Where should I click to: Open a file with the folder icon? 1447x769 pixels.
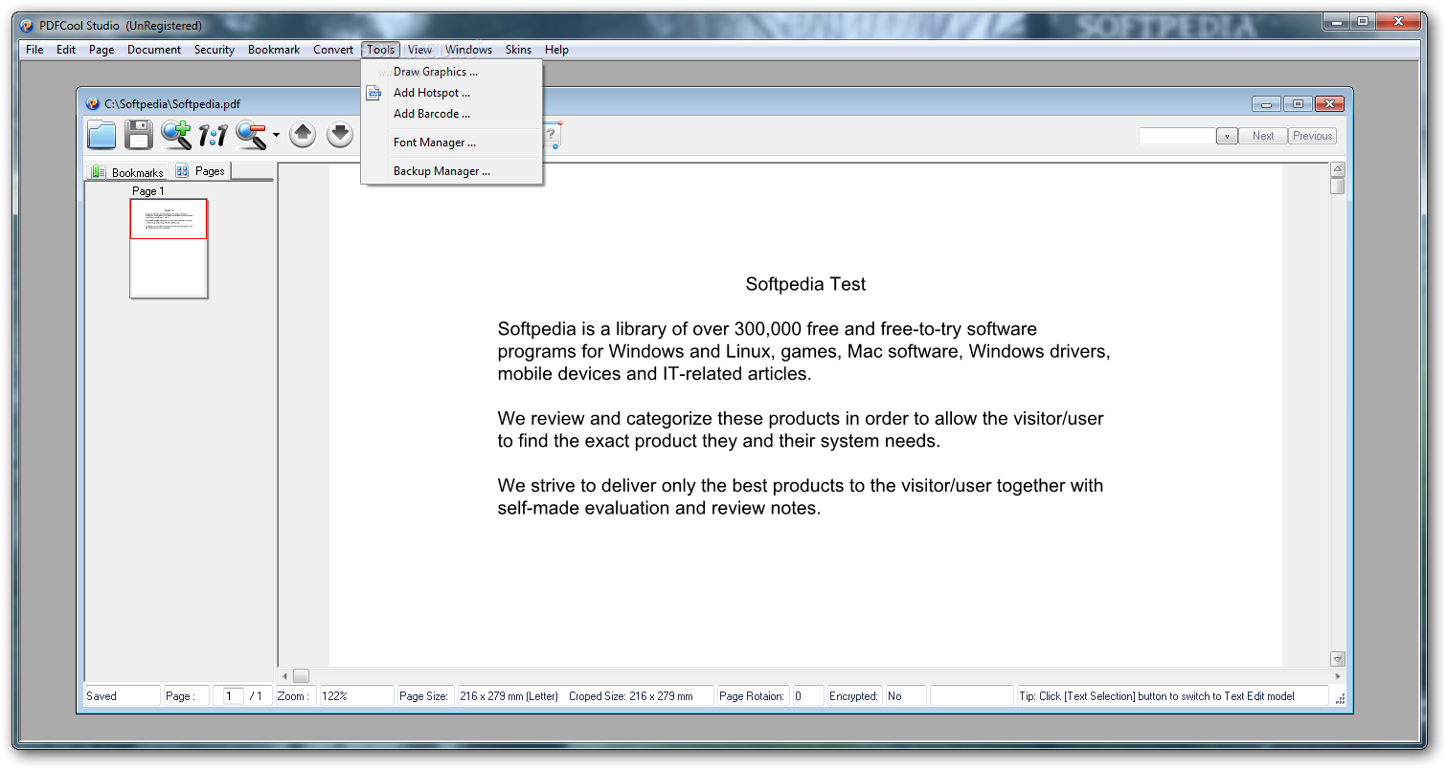pos(102,135)
